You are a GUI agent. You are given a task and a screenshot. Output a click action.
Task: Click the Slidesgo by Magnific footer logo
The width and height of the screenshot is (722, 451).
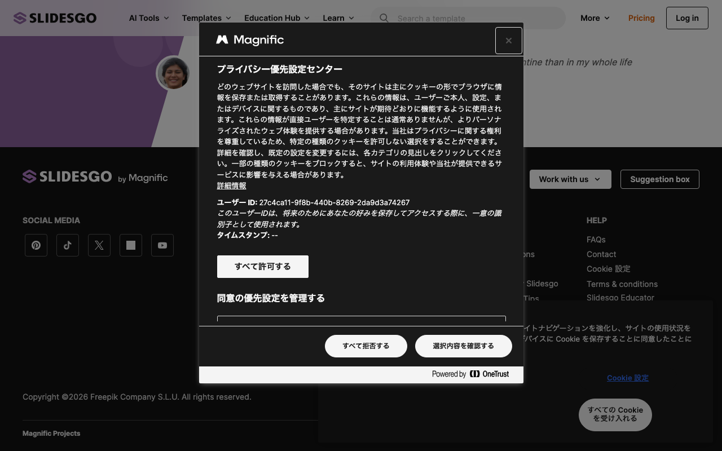tap(95, 177)
